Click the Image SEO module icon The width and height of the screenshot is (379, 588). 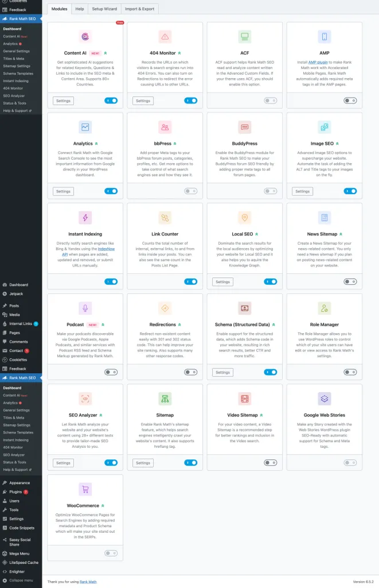(325, 127)
